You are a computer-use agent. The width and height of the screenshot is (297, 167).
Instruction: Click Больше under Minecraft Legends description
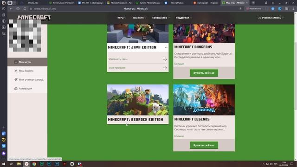pos(179,136)
